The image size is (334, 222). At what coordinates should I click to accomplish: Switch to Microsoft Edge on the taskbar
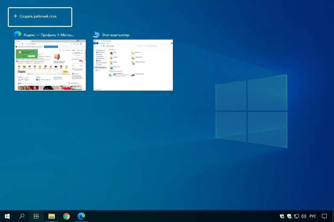point(81,216)
